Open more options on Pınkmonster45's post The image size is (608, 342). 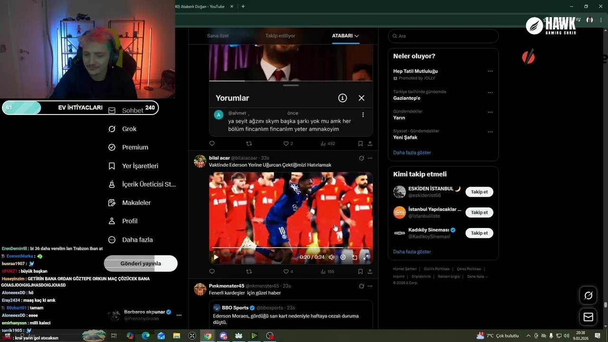(x=370, y=286)
